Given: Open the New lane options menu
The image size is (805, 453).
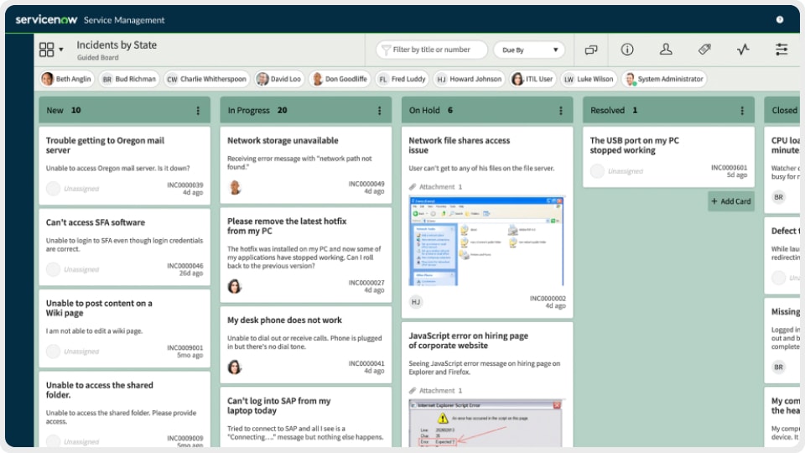Looking at the screenshot, I should [x=198, y=111].
